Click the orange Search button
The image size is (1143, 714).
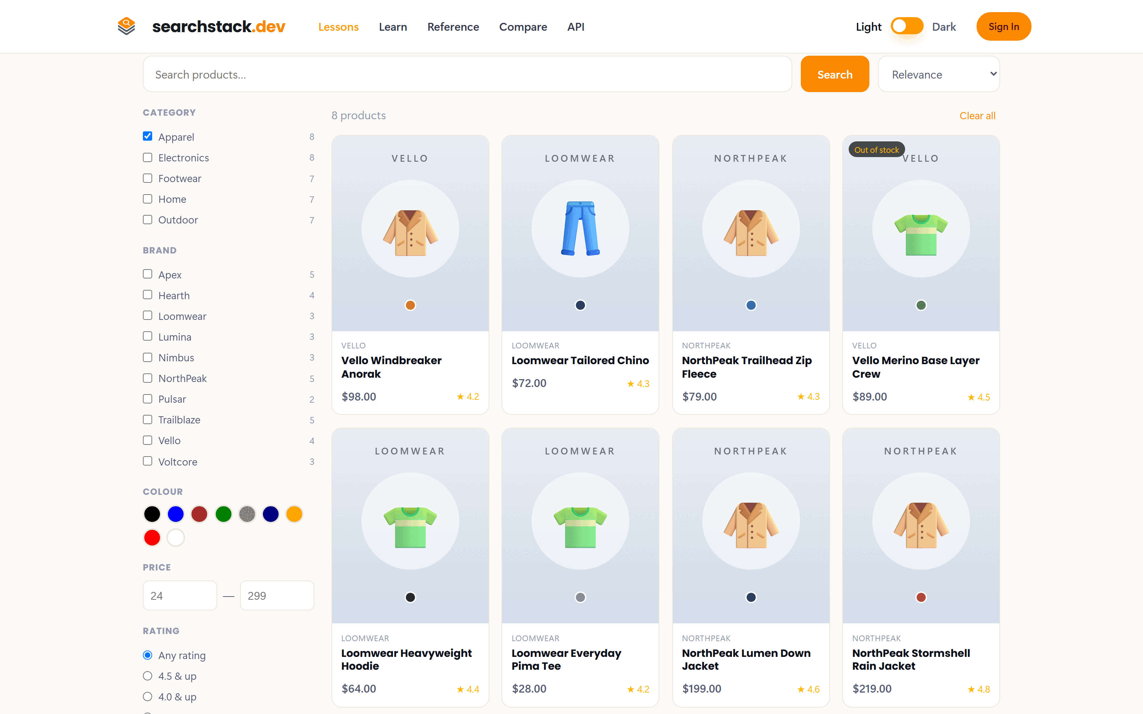click(835, 74)
